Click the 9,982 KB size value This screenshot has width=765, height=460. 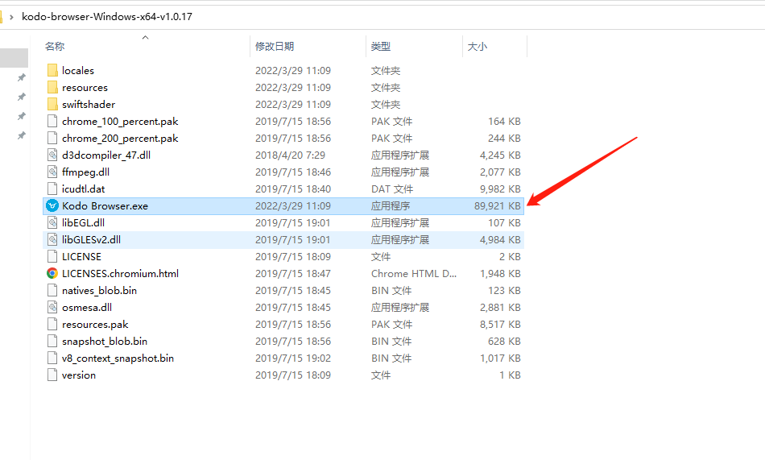pos(500,189)
